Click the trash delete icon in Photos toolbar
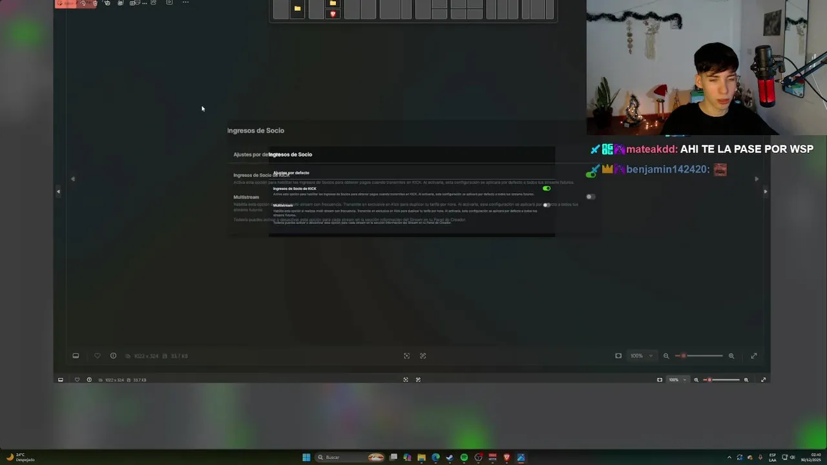 pos(95,3)
